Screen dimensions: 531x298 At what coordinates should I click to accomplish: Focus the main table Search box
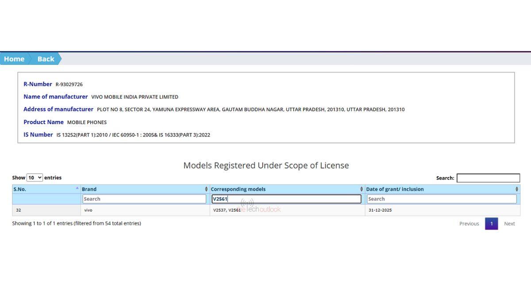point(488,178)
